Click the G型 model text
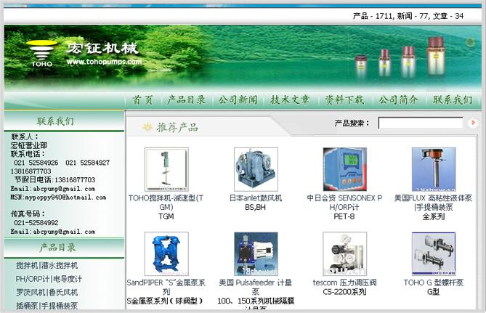The width and height of the screenshot is (486, 313). 433,292
